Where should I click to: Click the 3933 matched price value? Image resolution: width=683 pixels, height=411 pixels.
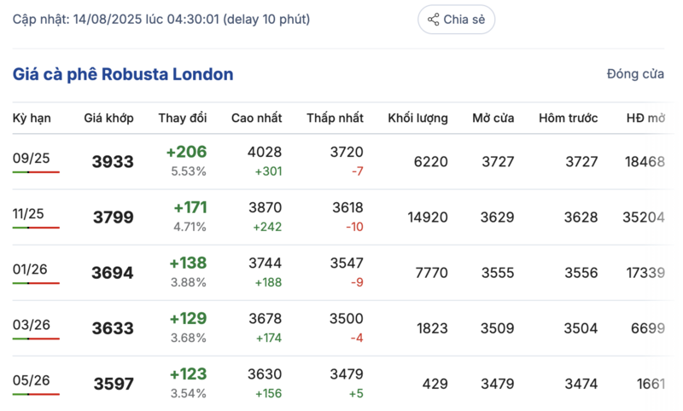tap(113, 162)
